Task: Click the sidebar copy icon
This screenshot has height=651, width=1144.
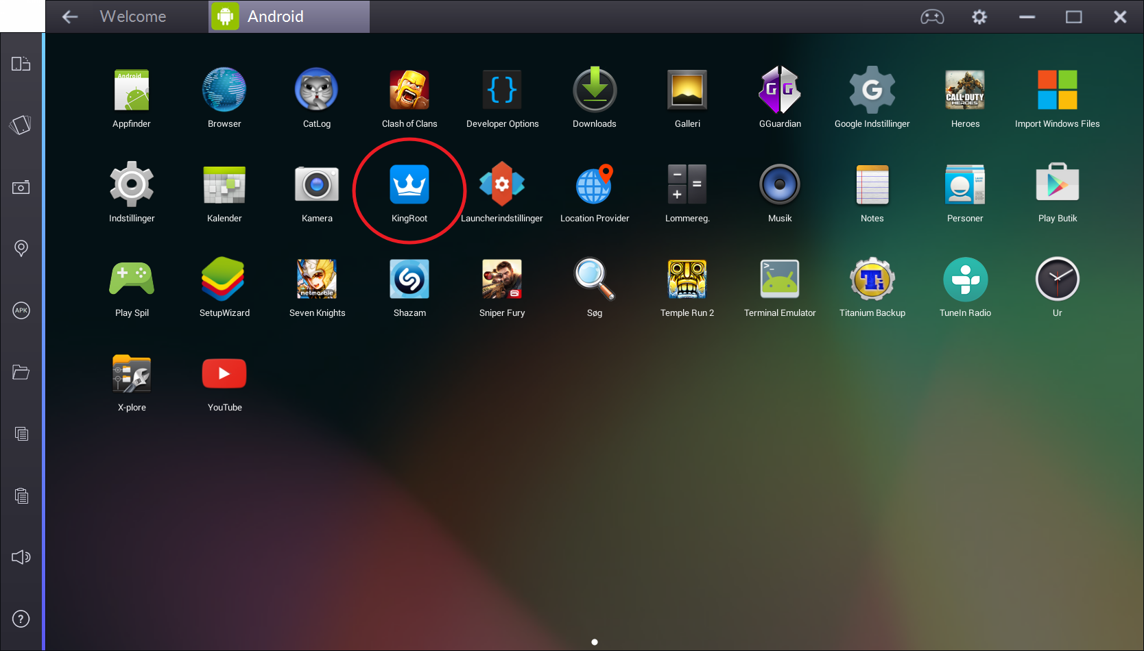Action: (21, 434)
